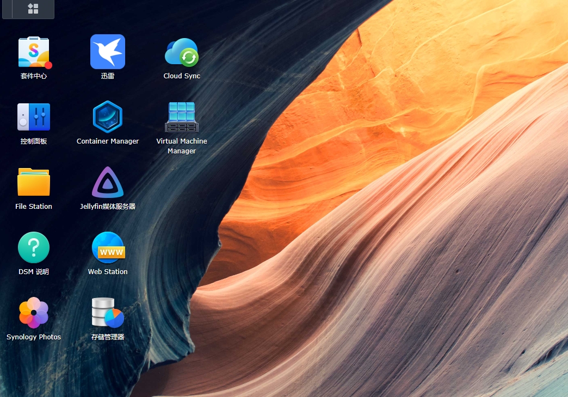
Task: Open 套件中心 Package Center icon
Action: [x=34, y=52]
